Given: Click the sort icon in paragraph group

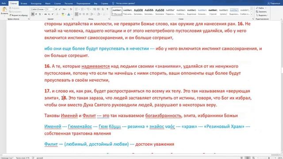Looking at the screenshot, I should 103,9.
